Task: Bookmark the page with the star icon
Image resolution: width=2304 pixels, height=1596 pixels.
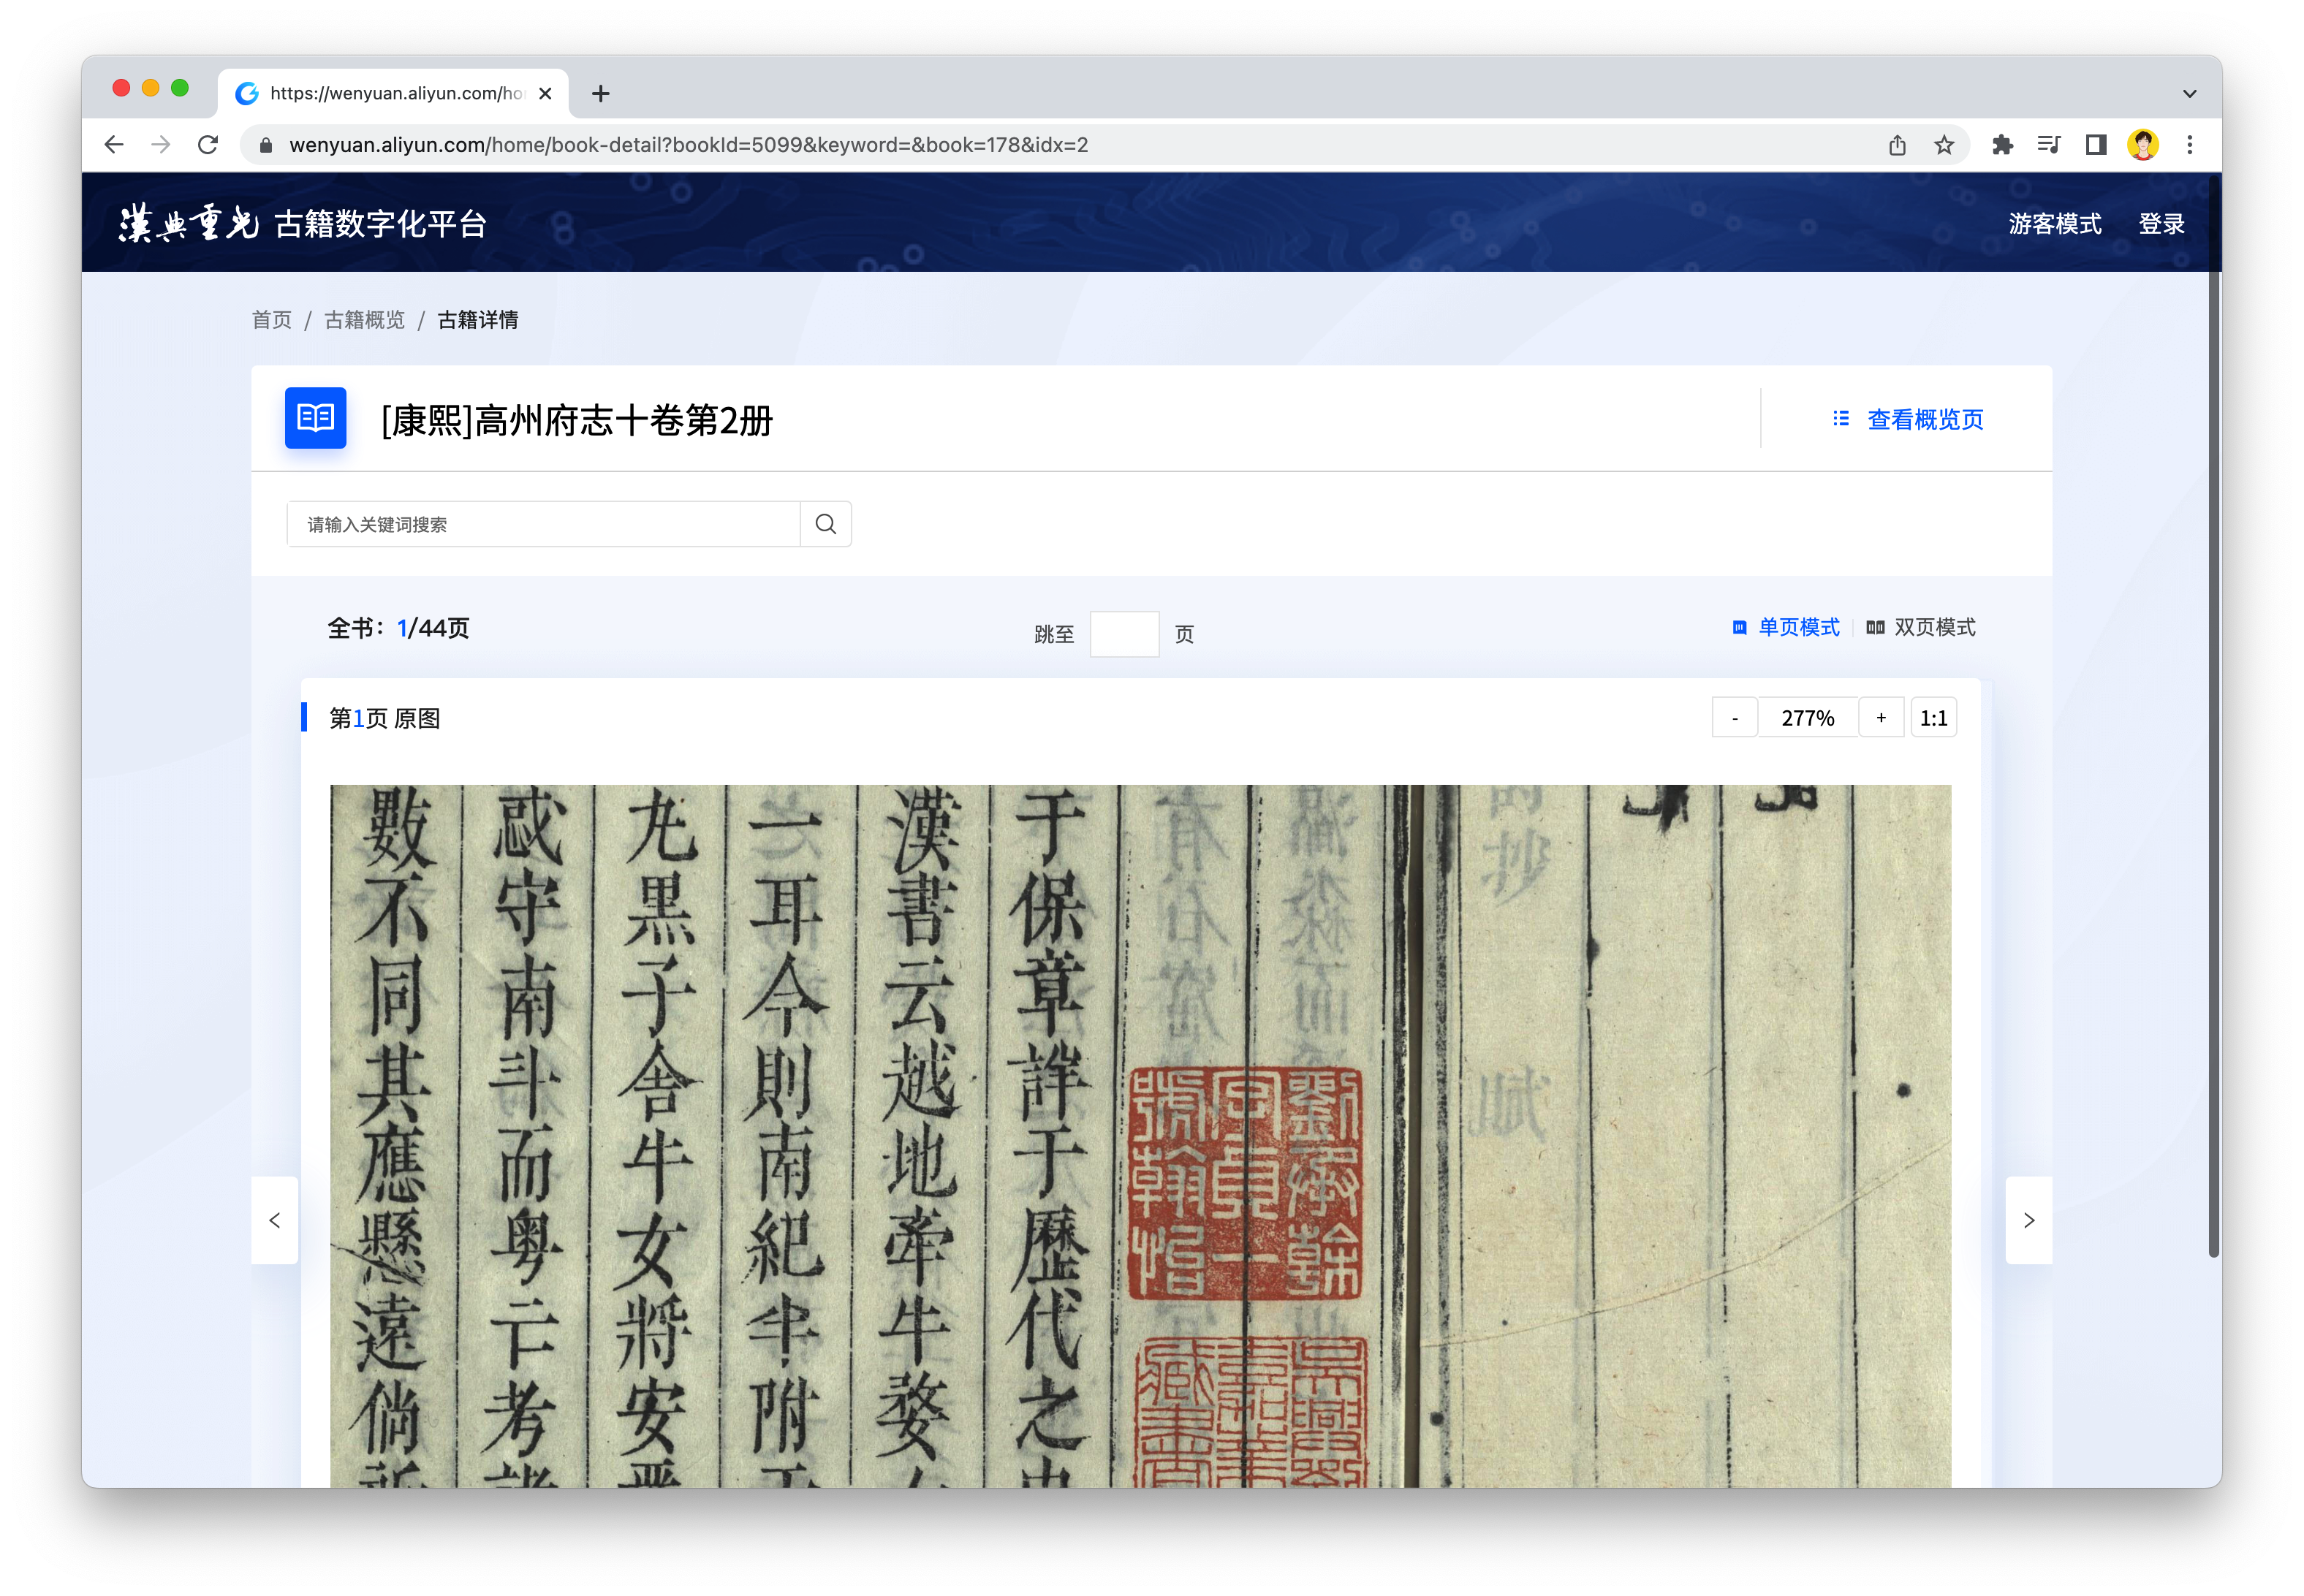Action: click(1944, 145)
